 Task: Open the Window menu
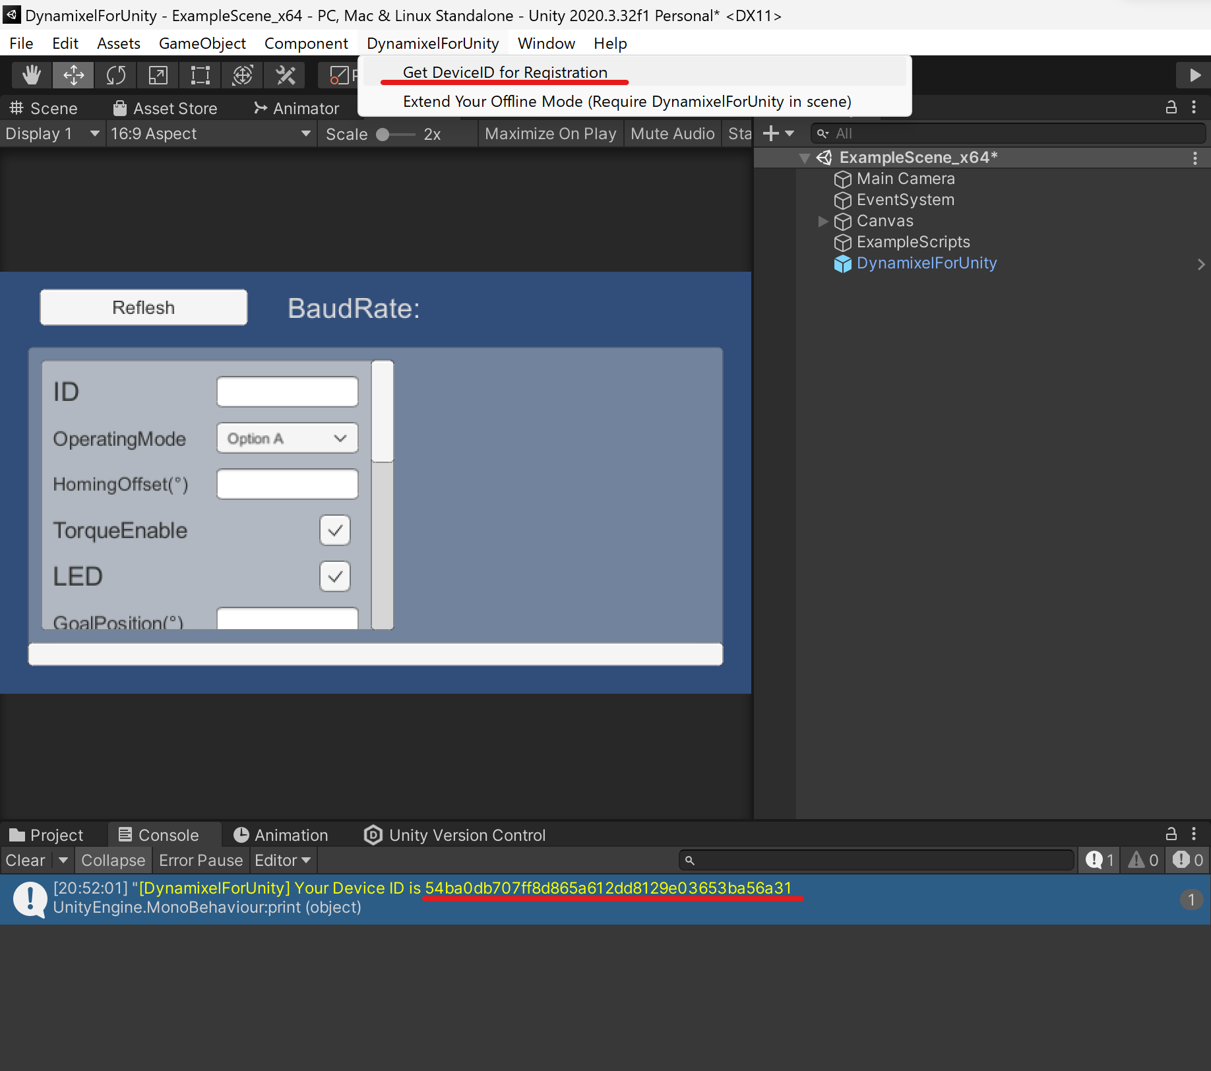tap(546, 44)
